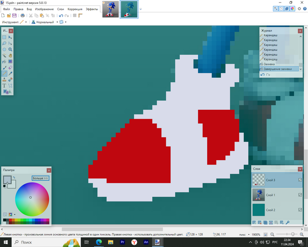Image resolution: width=308 pixels, height=247 pixels.
Task: Click Merge Layer Down icon
Action: click(271, 223)
